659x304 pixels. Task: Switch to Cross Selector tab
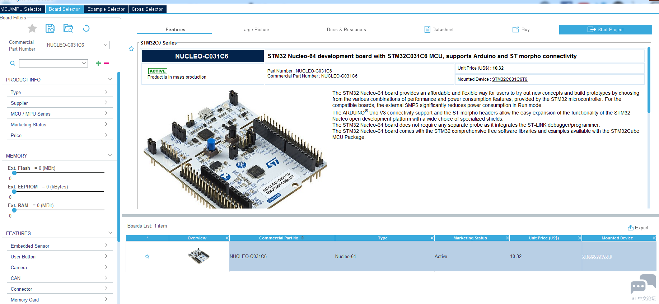pyautogui.click(x=147, y=9)
